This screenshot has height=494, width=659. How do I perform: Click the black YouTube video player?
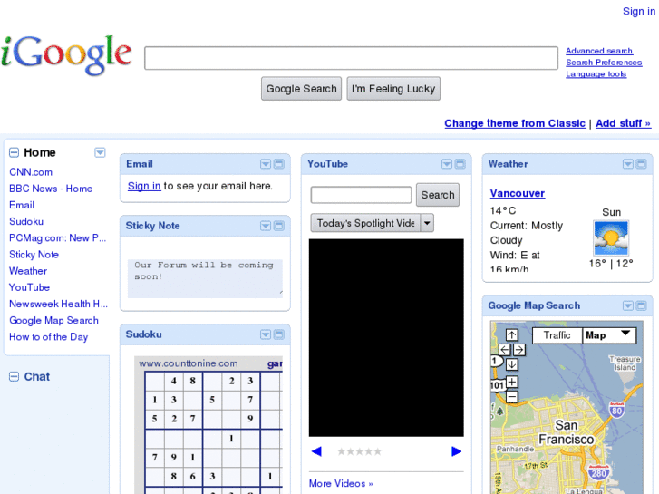386,337
